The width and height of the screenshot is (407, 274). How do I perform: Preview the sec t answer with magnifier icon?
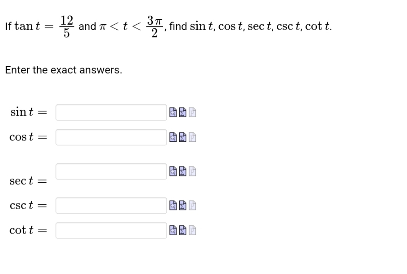coord(173,171)
